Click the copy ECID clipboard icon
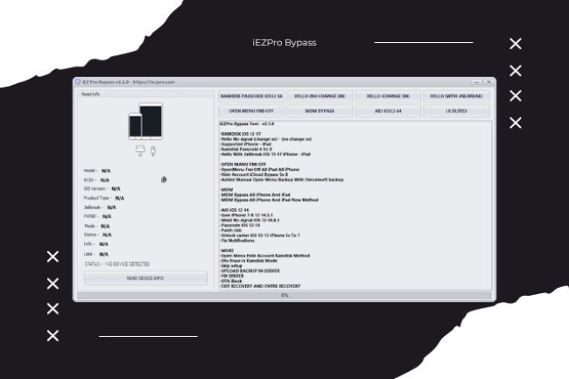Viewport: 569px width, 379px height. coord(164,179)
